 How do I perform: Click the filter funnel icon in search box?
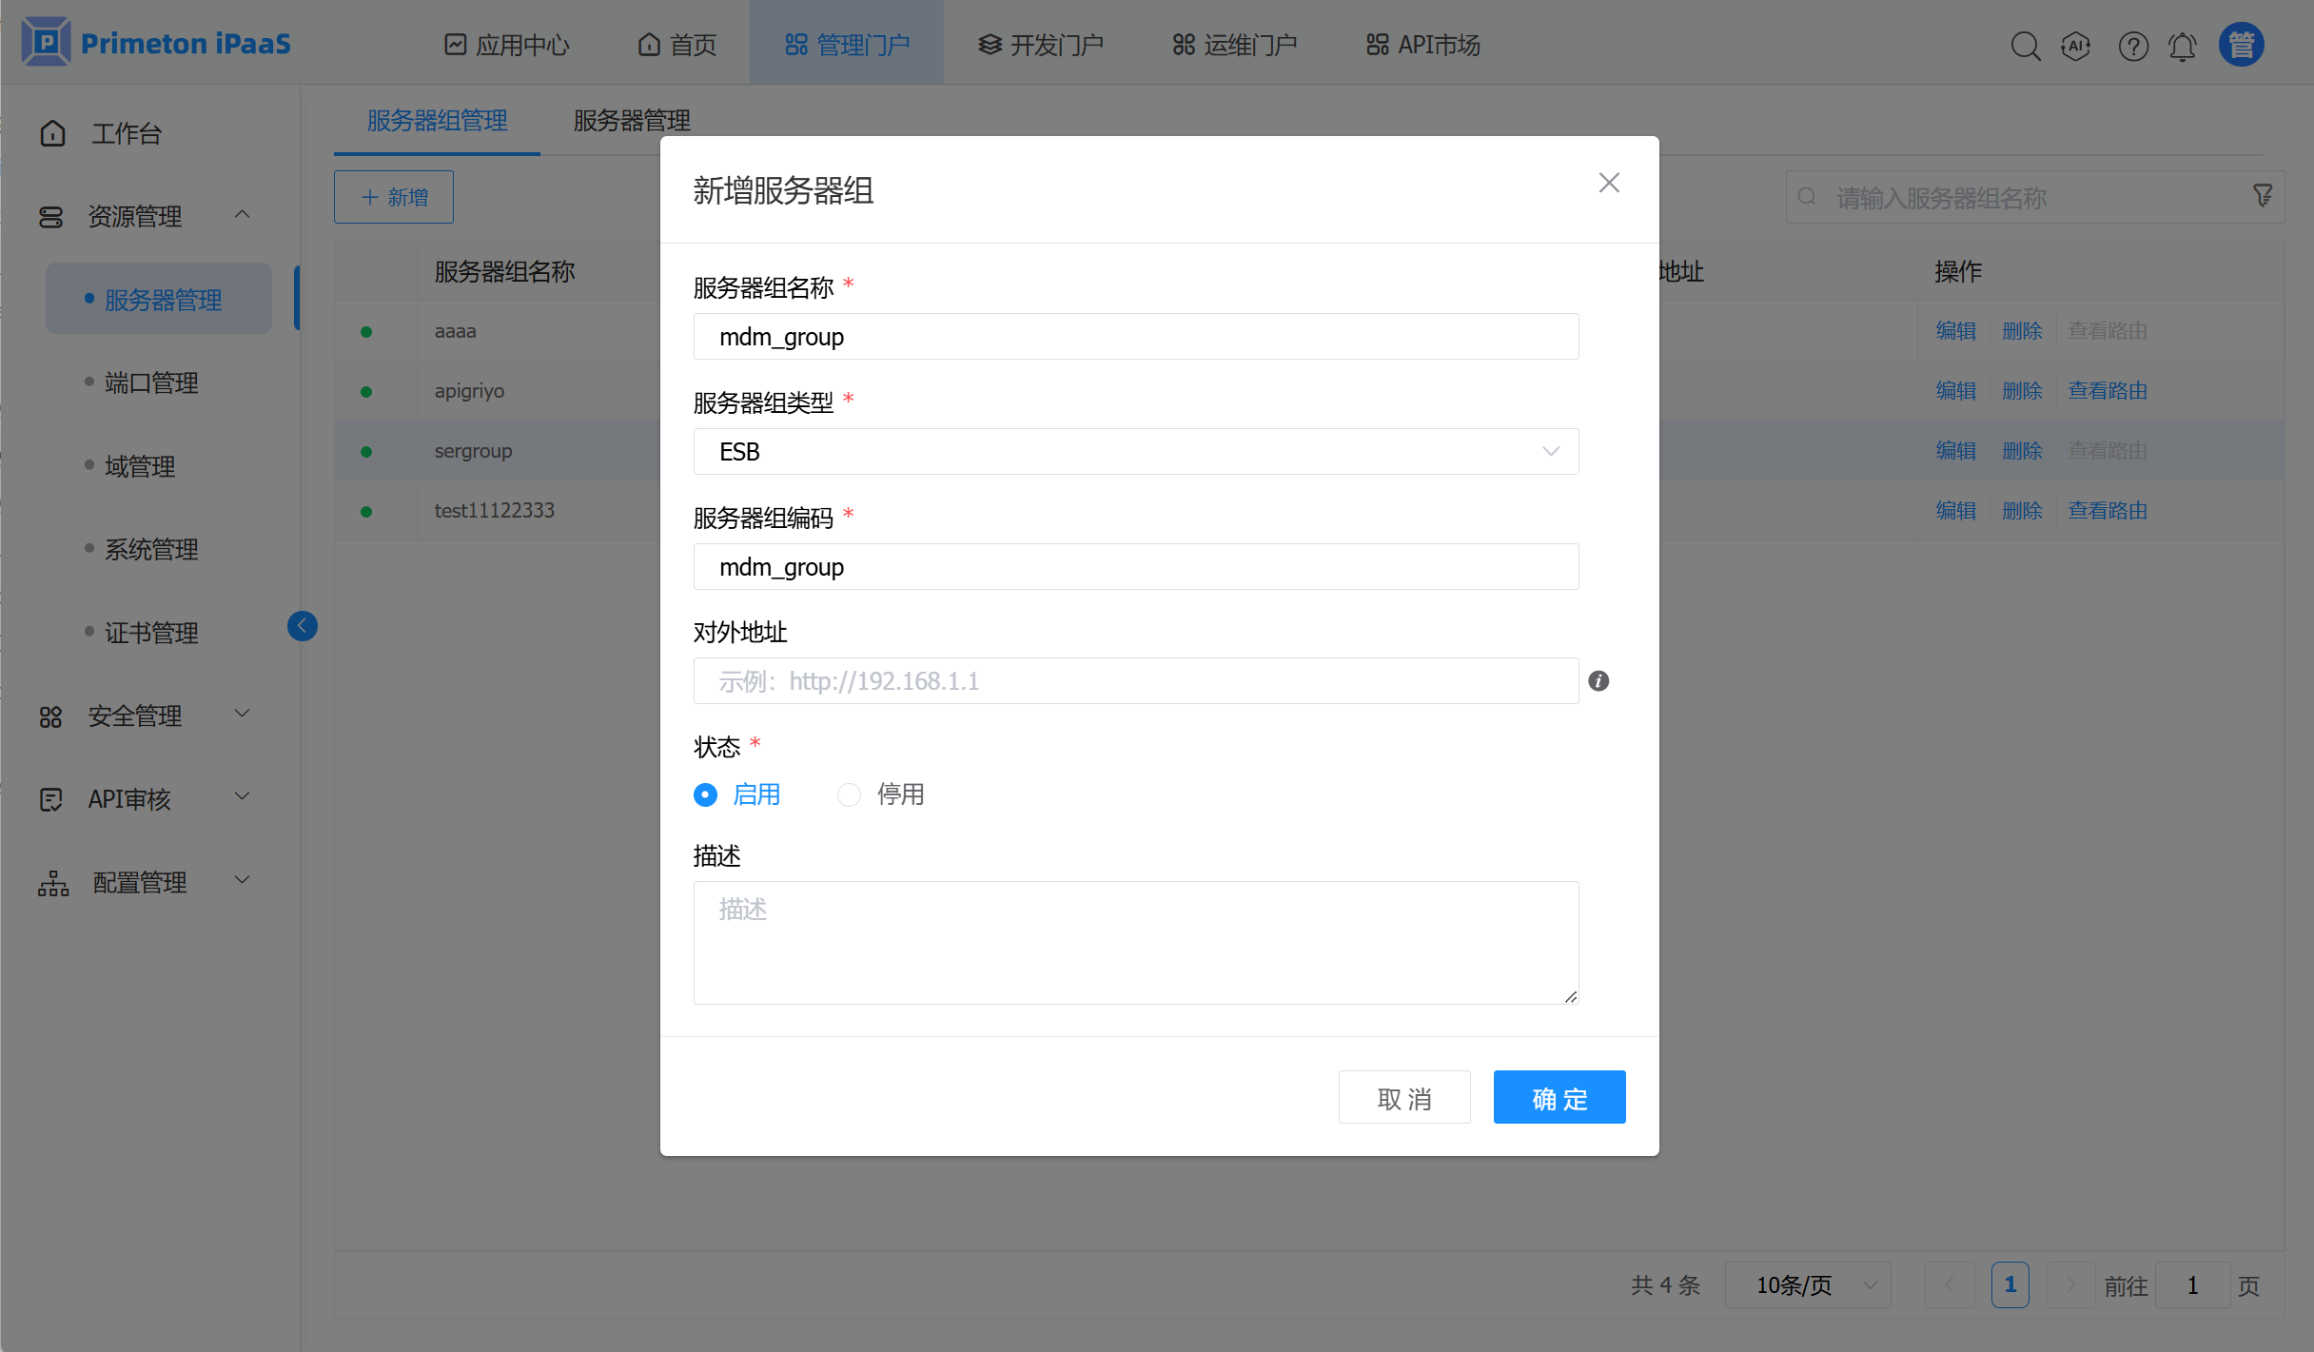(x=2263, y=196)
